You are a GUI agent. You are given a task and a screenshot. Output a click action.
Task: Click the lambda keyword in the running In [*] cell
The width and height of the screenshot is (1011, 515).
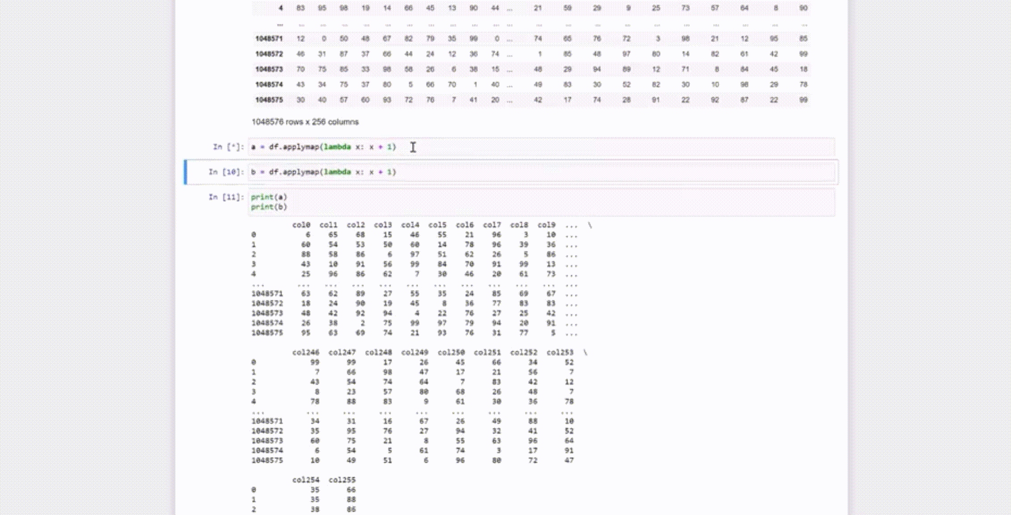pos(337,147)
